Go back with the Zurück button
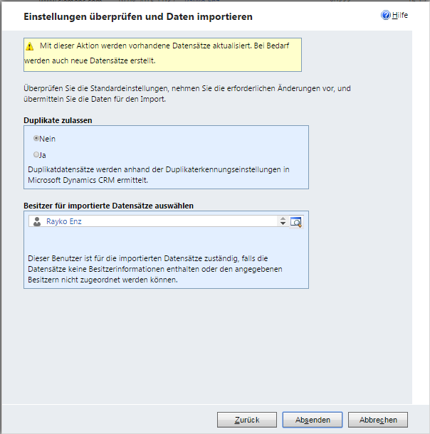The width and height of the screenshot is (430, 434). 247,420
